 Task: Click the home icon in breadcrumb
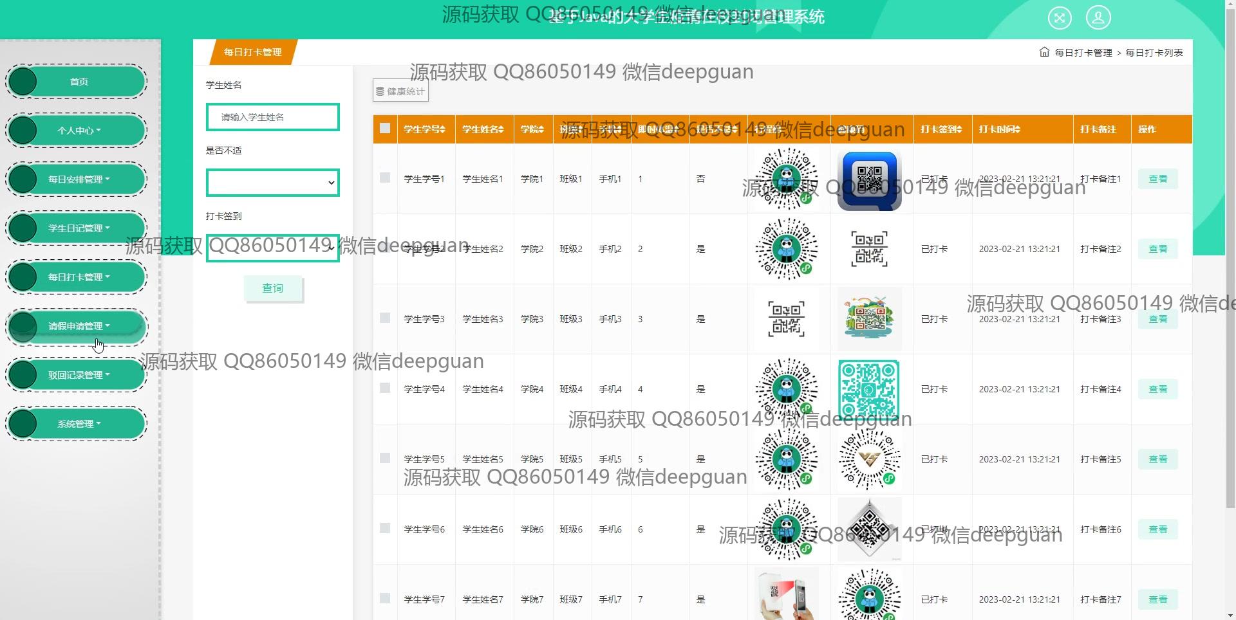1044,52
